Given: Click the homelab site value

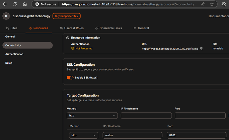Looking at the screenshot, I should pos(218,48).
